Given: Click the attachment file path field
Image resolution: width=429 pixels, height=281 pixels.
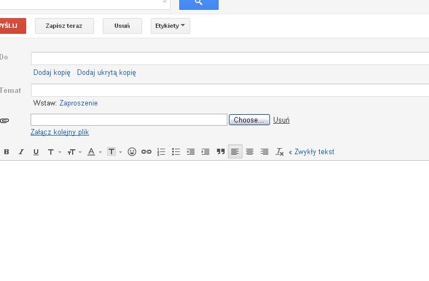Looking at the screenshot, I should (129, 120).
